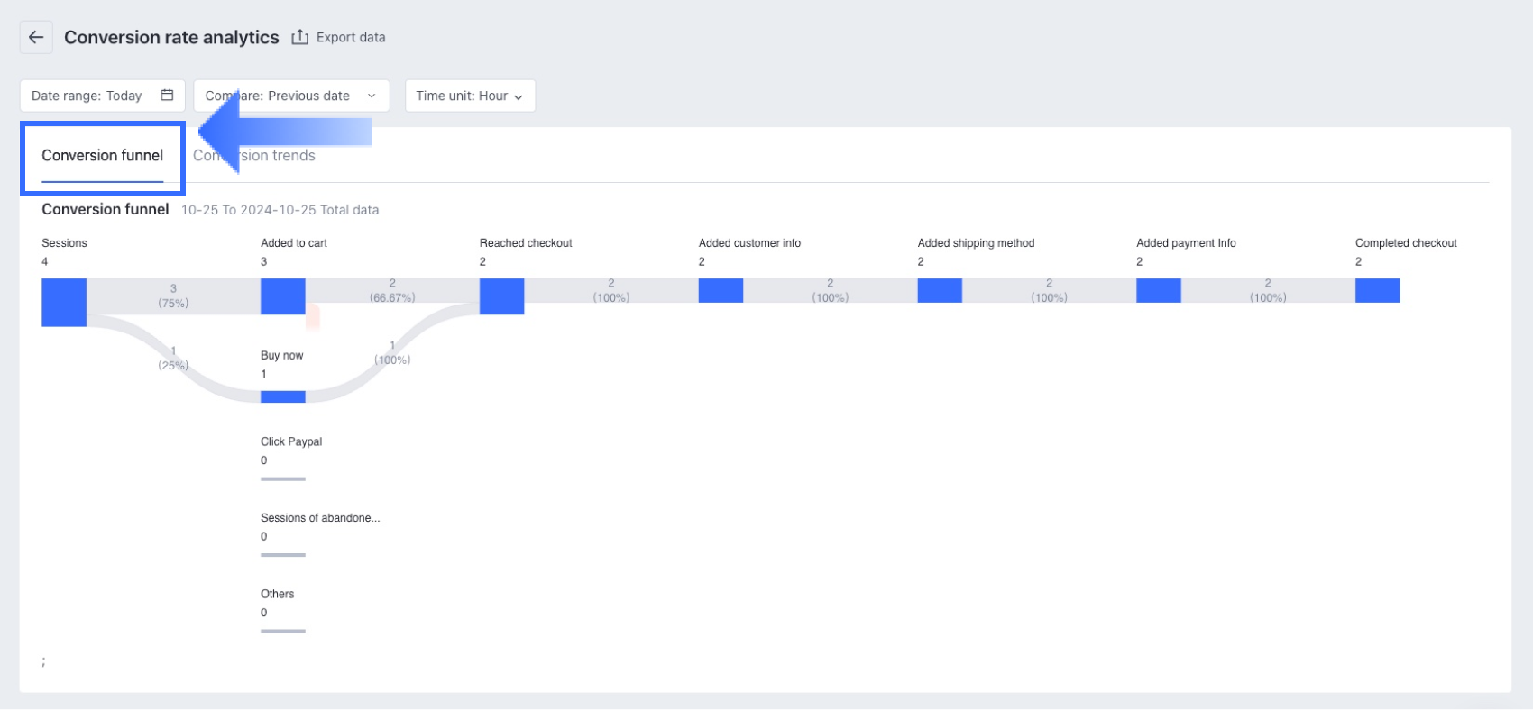Click the Sessions of abandoned label

click(320, 518)
